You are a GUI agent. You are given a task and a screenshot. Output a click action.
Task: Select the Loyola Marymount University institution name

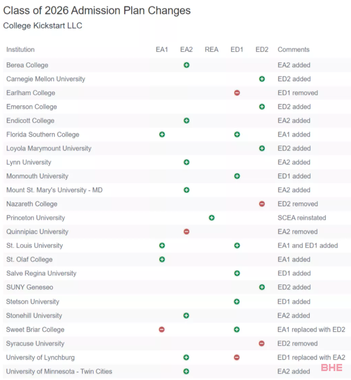[x=49, y=148]
